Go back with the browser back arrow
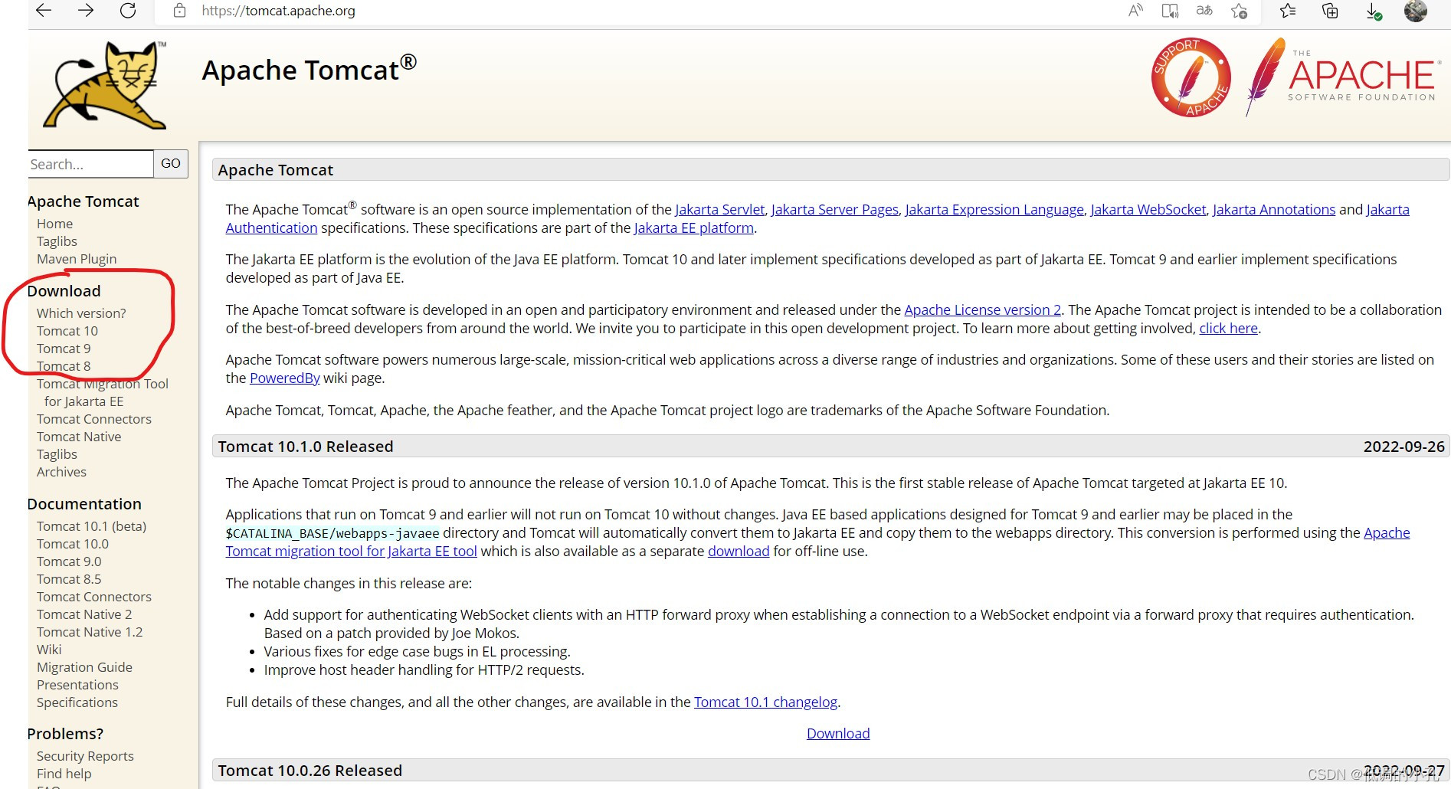Viewport: 1451px width, 789px height. point(44,11)
